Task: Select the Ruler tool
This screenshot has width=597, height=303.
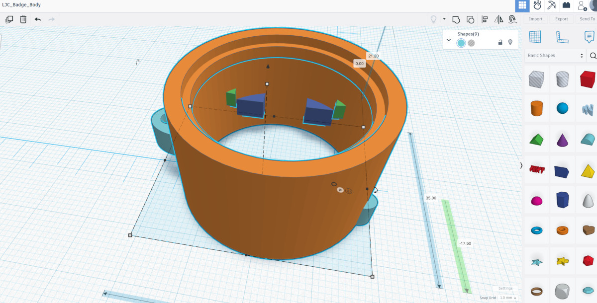Action: [562, 37]
